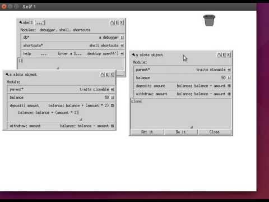Image resolution: width=269 pixels, height=202 pixels.
Task: Click 'balance: balance - amount' in 'clone' evaluator object
Action: 201,94
